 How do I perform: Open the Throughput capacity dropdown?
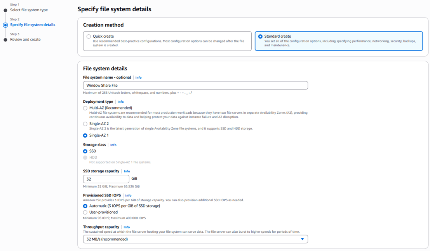[x=195, y=239]
